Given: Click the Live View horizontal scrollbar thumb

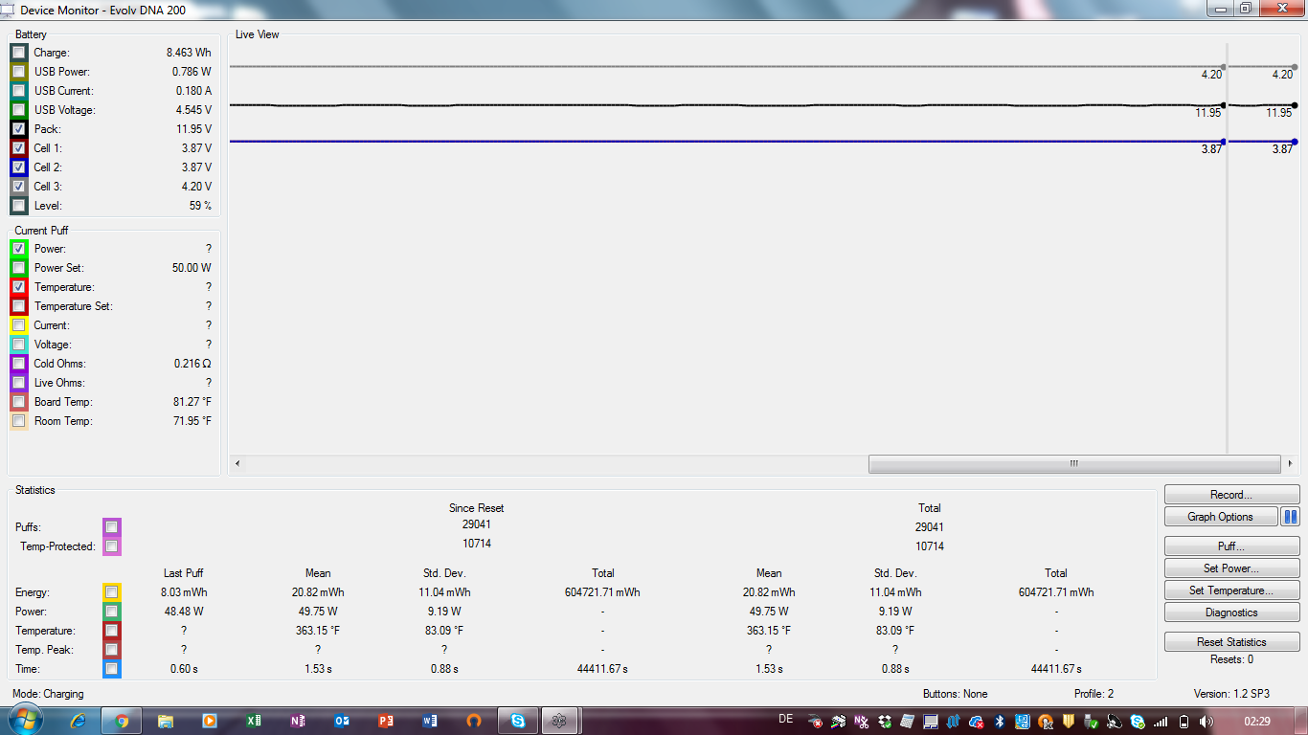Looking at the screenshot, I should tap(1073, 464).
